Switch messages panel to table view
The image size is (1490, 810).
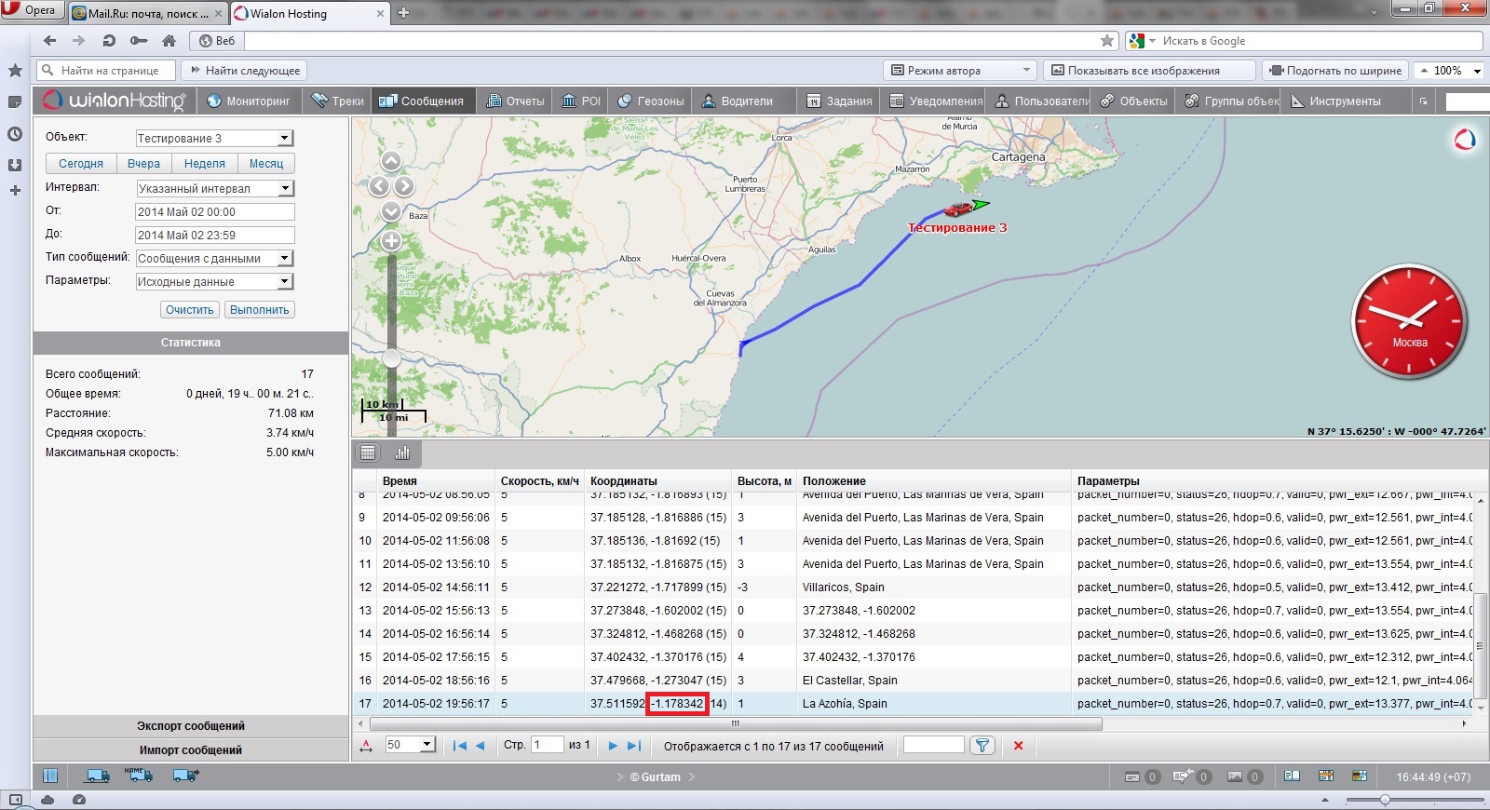point(369,453)
